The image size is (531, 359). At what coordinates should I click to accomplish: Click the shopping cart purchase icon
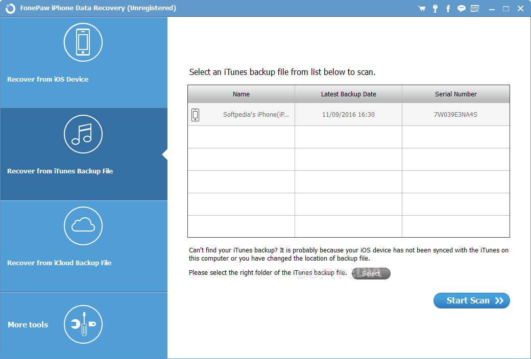coord(422,9)
